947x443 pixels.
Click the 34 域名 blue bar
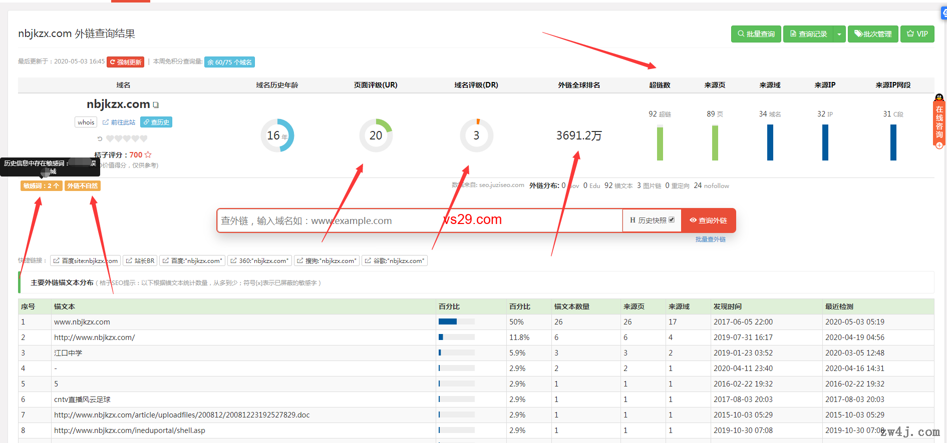tap(770, 142)
